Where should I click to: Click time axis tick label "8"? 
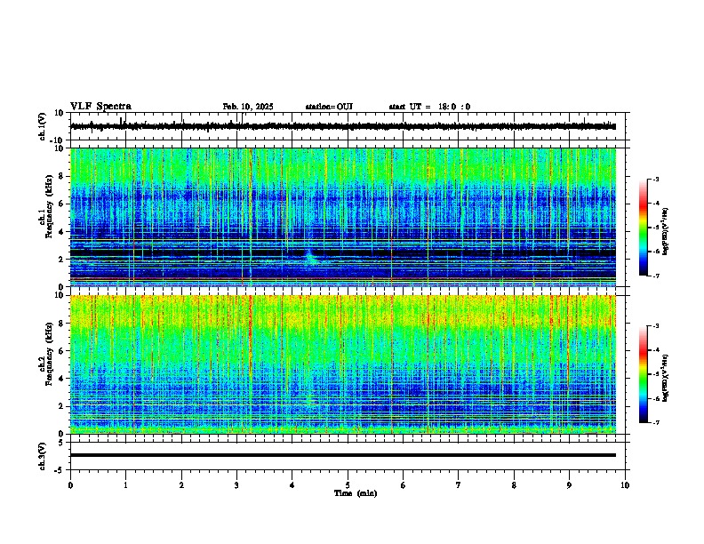click(514, 485)
